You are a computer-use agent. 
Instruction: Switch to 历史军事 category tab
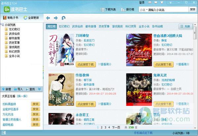coord(104,26)
